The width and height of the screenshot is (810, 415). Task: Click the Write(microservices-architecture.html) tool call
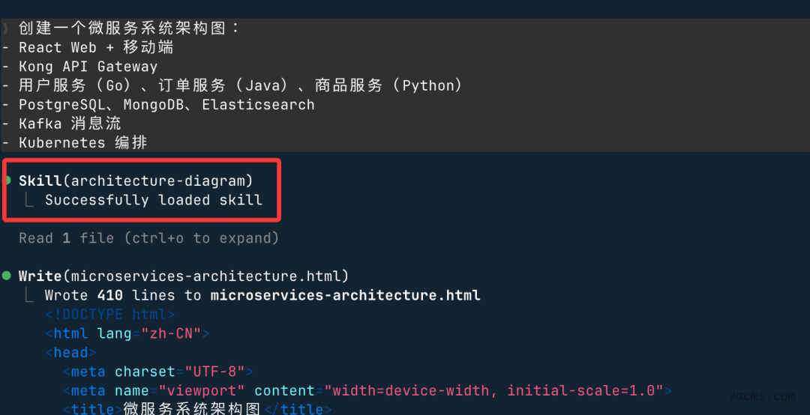pyautogui.click(x=184, y=276)
